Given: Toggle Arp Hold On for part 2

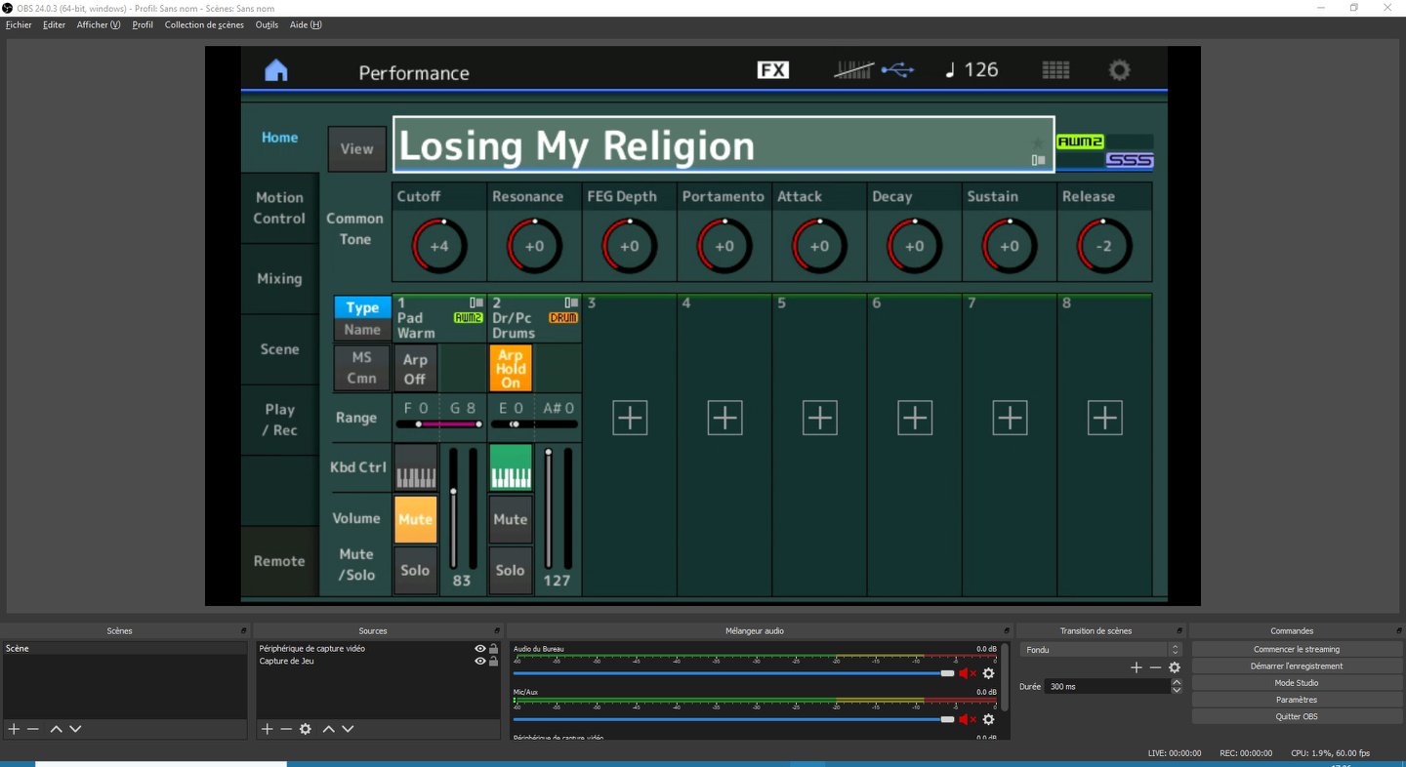Looking at the screenshot, I should [510, 369].
